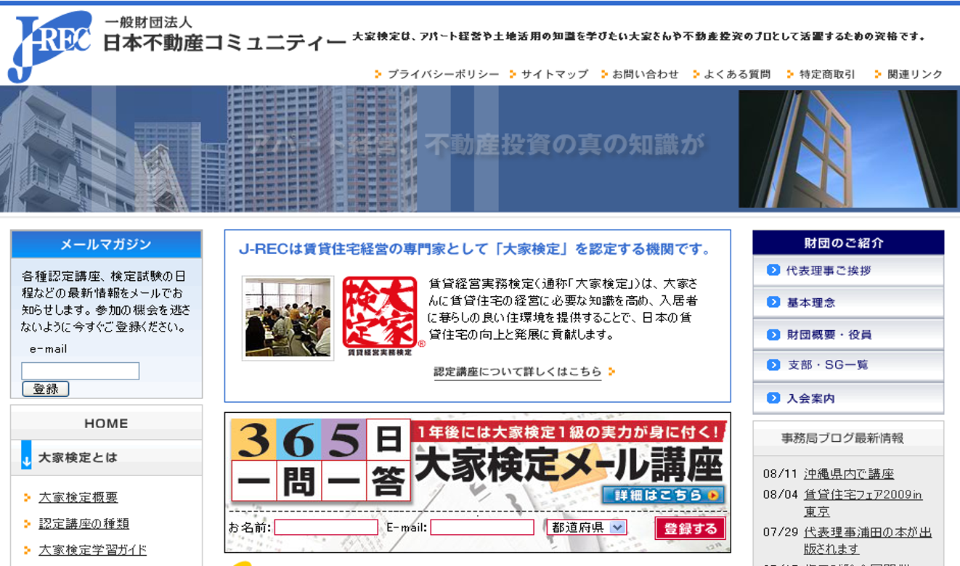Open blog post 代表理事浦田の本が出版されます
Viewport: 960px width, 566px height.
[x=868, y=541]
